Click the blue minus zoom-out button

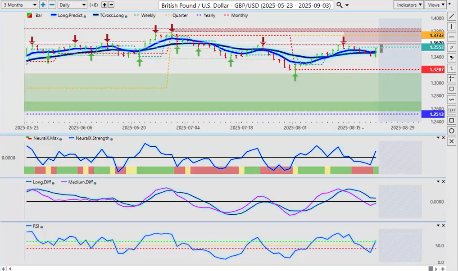[x=52, y=5]
